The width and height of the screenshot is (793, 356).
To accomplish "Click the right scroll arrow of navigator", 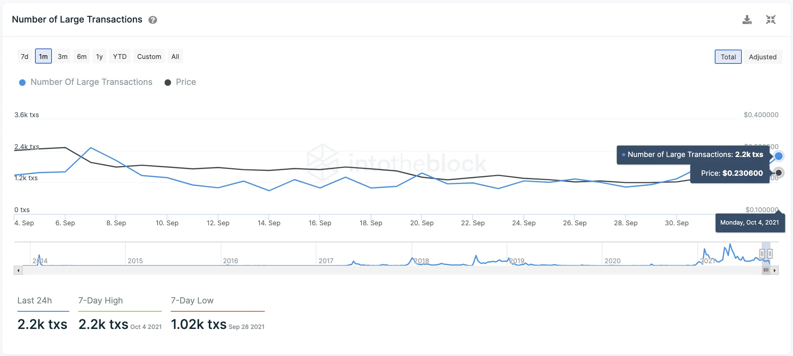I will 775,270.
